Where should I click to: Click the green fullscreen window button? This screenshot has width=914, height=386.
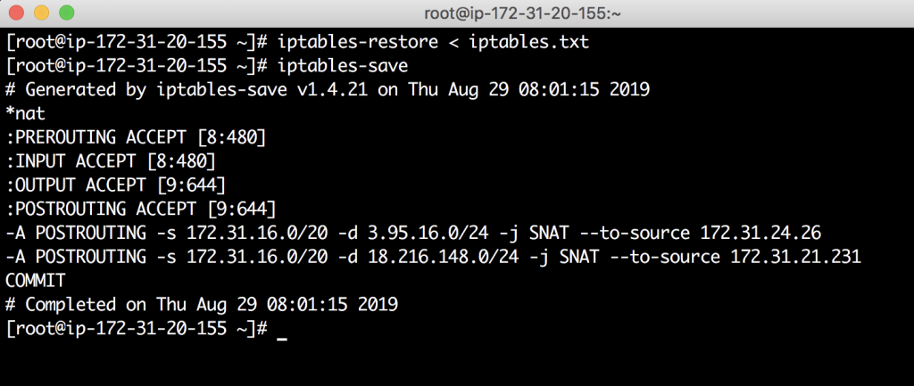click(x=66, y=12)
